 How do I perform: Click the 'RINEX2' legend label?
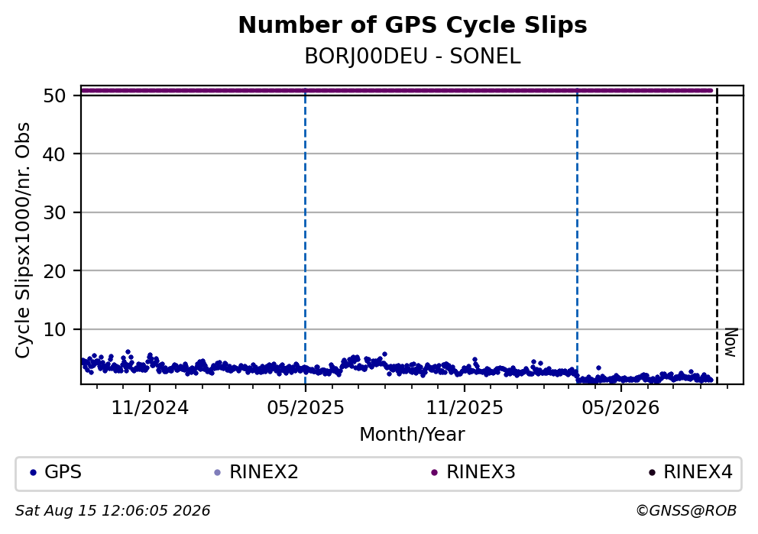pyautogui.click(x=264, y=472)
